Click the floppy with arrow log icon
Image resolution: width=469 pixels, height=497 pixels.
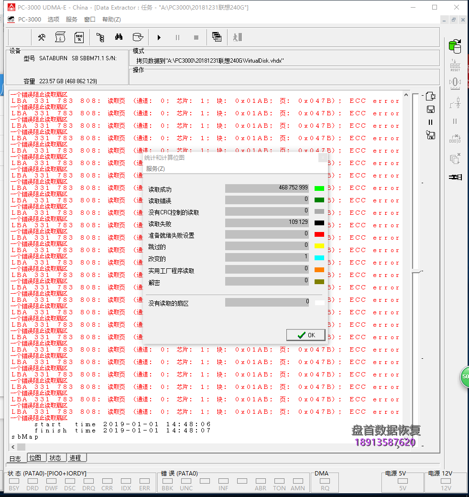[430, 135]
